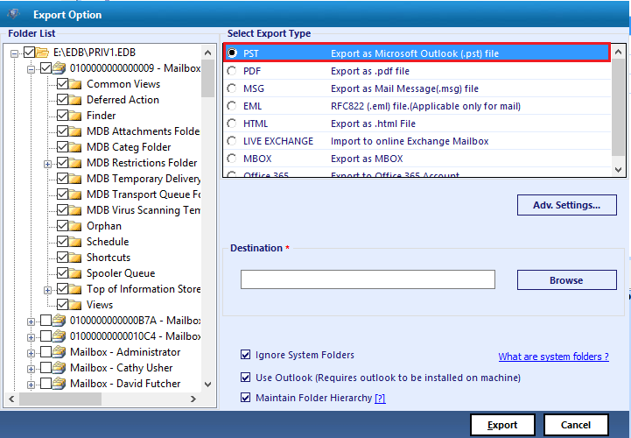Click the folder icon beside Views
Image resolution: width=631 pixels, height=438 pixels.
pyautogui.click(x=75, y=304)
